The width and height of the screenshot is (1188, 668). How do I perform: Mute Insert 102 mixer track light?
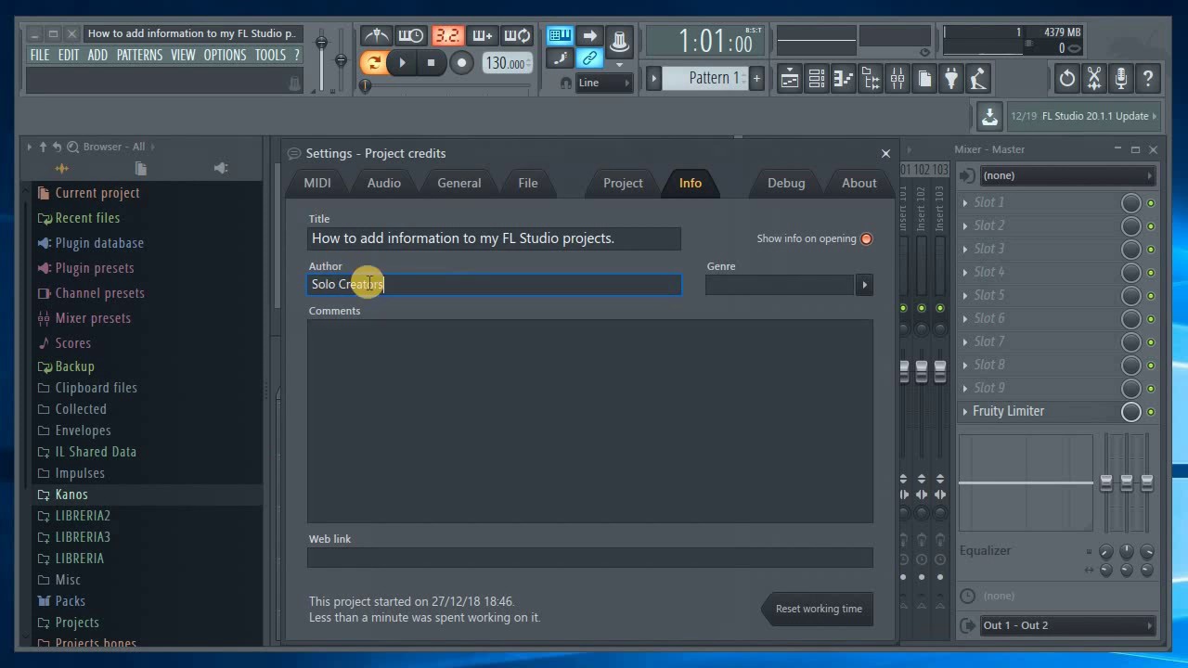(x=922, y=308)
